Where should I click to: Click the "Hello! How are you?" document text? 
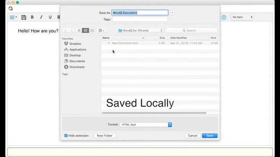[x=38, y=31]
